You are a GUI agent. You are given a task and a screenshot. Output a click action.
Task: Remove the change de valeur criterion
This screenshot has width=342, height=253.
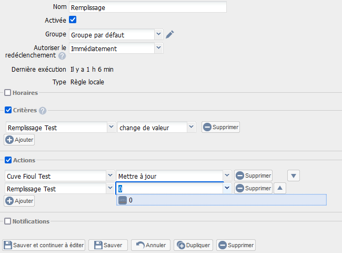click(220, 127)
